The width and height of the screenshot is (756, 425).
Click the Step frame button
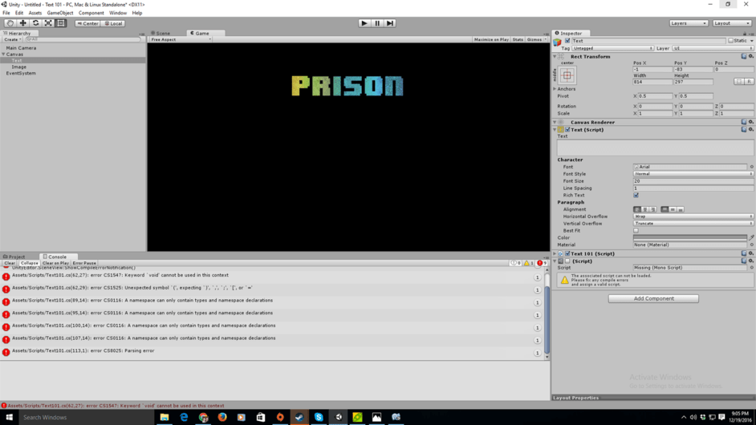click(x=390, y=23)
